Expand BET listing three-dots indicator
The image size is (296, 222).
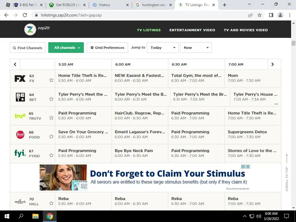(276, 104)
